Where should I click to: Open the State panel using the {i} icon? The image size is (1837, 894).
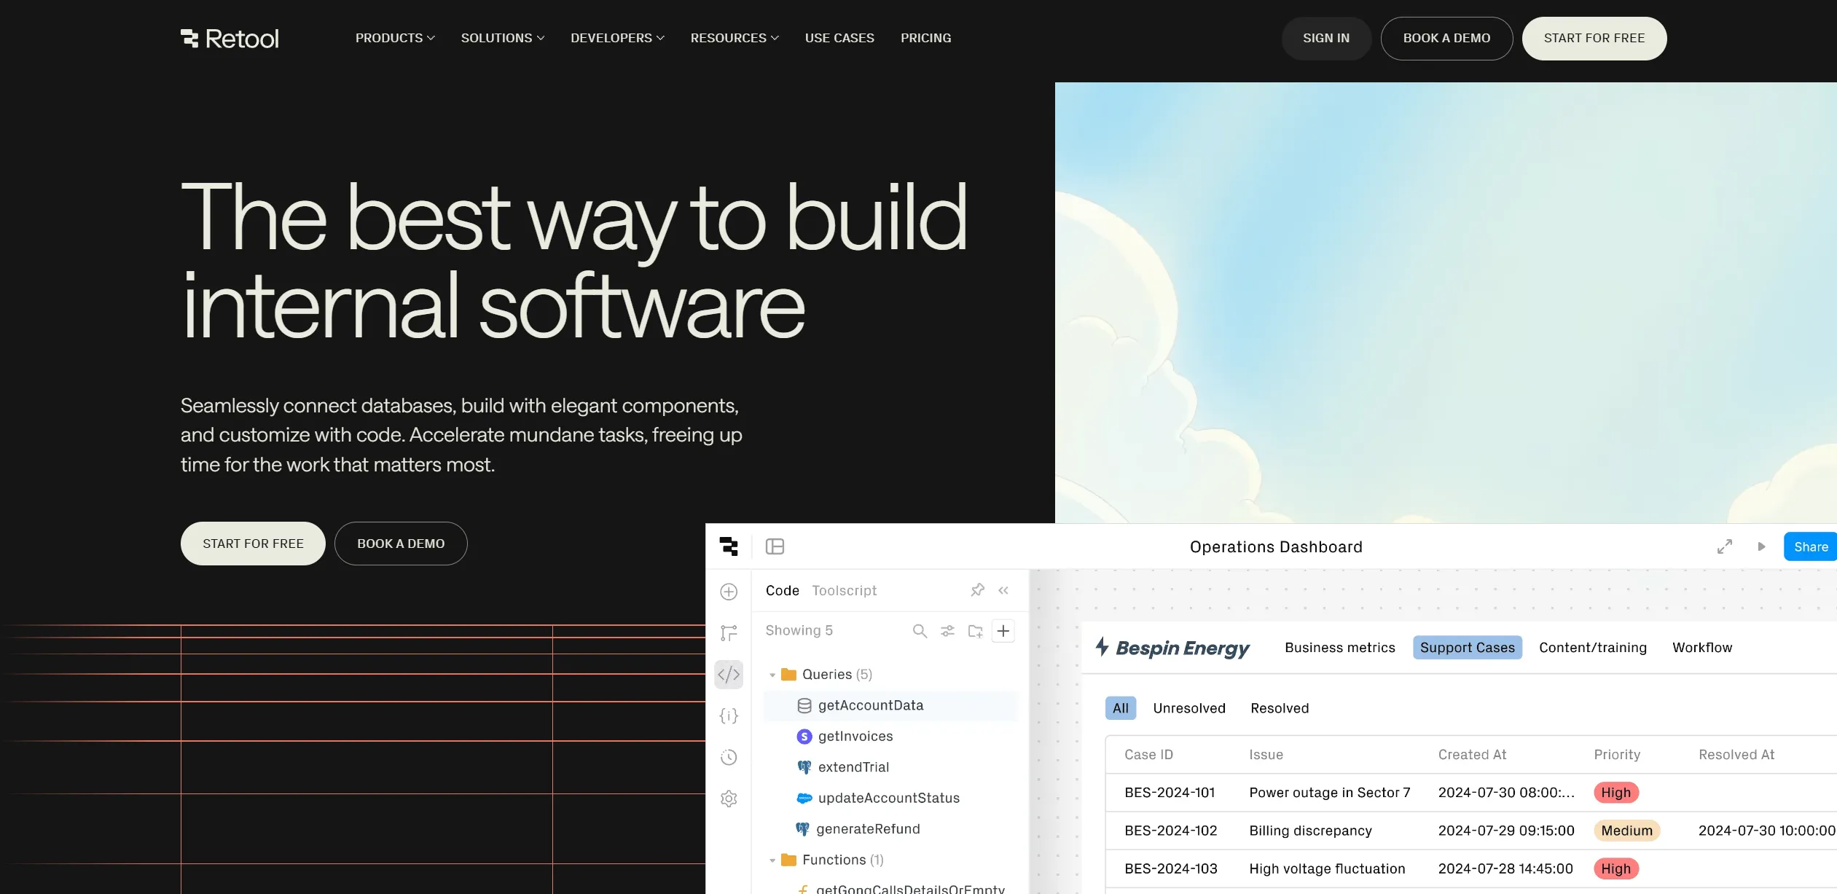coord(728,715)
